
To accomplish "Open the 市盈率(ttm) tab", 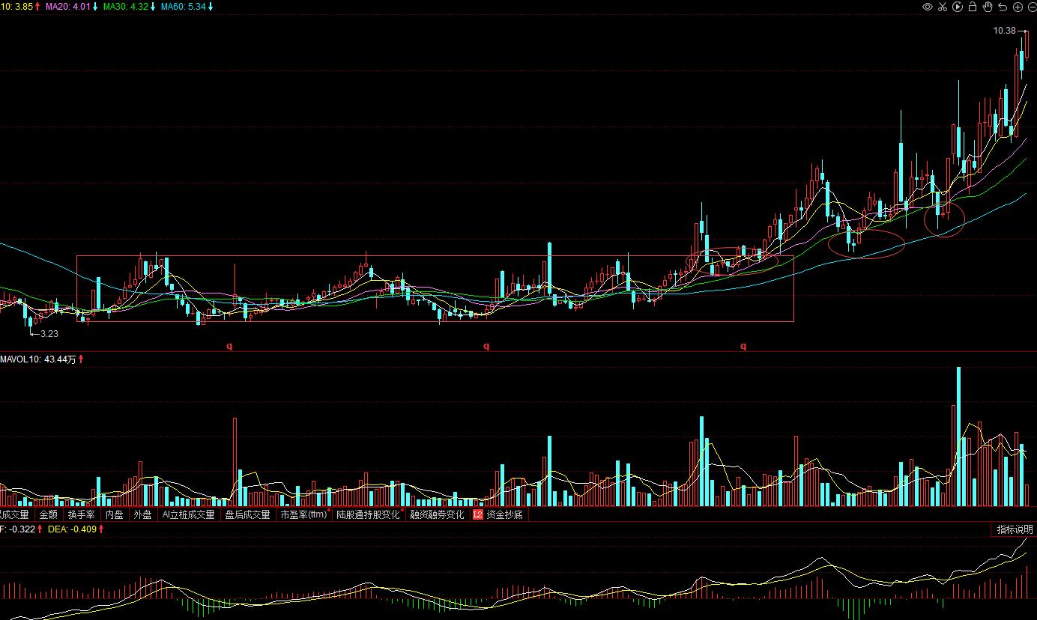I will (304, 514).
